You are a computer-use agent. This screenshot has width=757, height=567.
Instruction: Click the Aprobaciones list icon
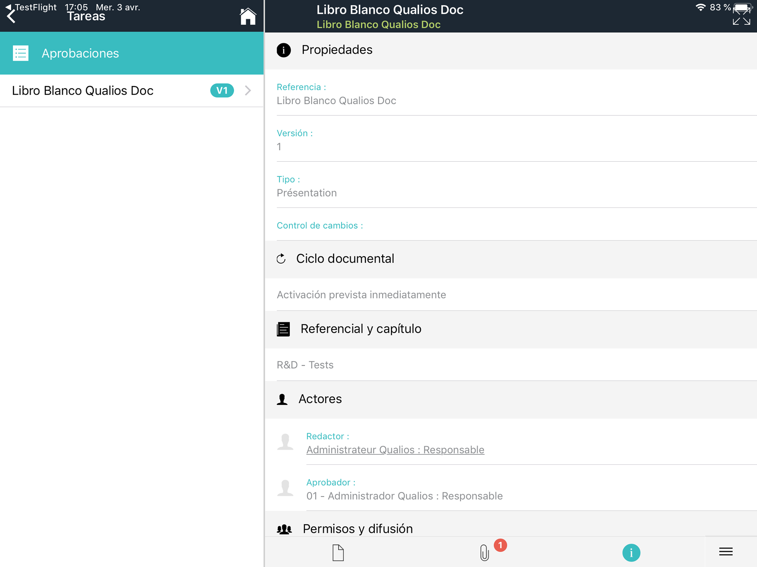[x=21, y=53]
